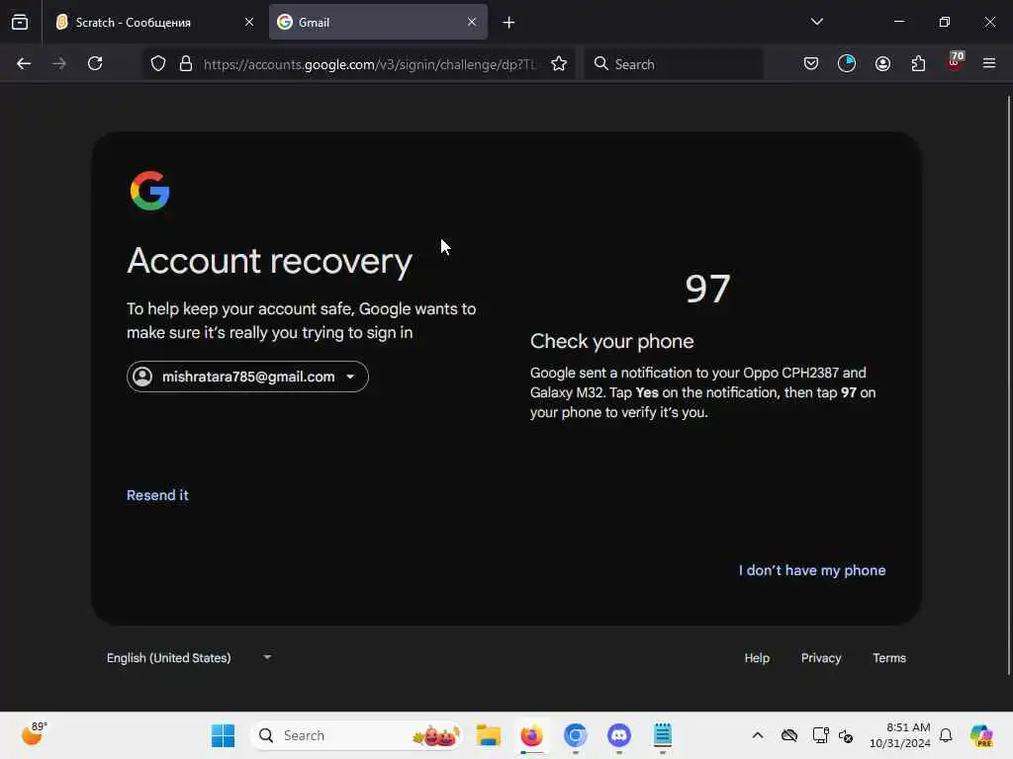The image size is (1013, 759).
Task: Click the Resend it link
Action: pyautogui.click(x=157, y=495)
